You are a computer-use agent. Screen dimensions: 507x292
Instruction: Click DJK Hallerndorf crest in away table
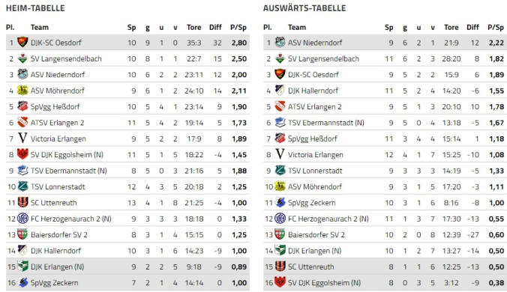tap(280, 90)
